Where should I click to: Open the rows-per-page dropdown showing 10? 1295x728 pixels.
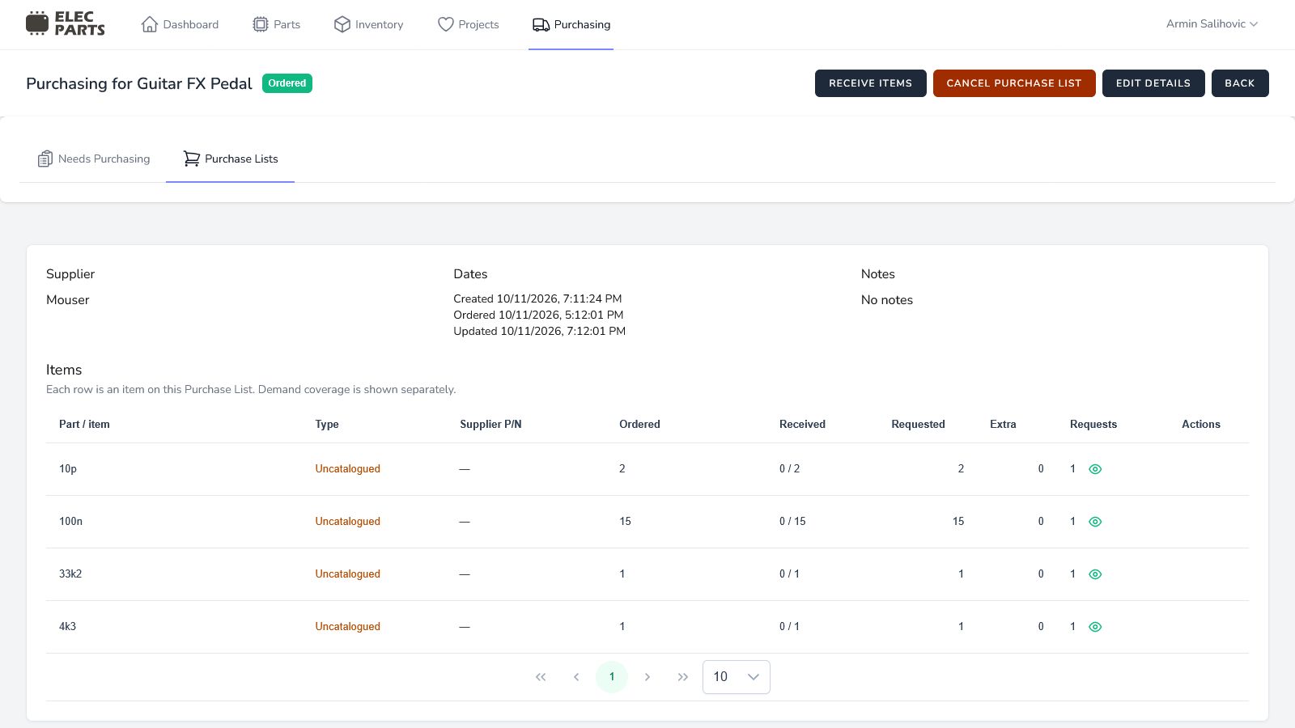tap(737, 677)
